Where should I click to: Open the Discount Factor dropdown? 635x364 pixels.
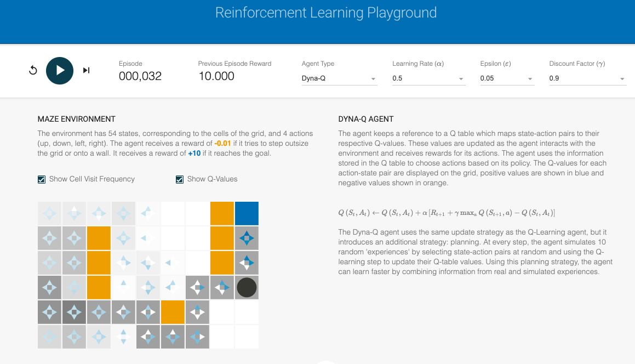tap(587, 78)
